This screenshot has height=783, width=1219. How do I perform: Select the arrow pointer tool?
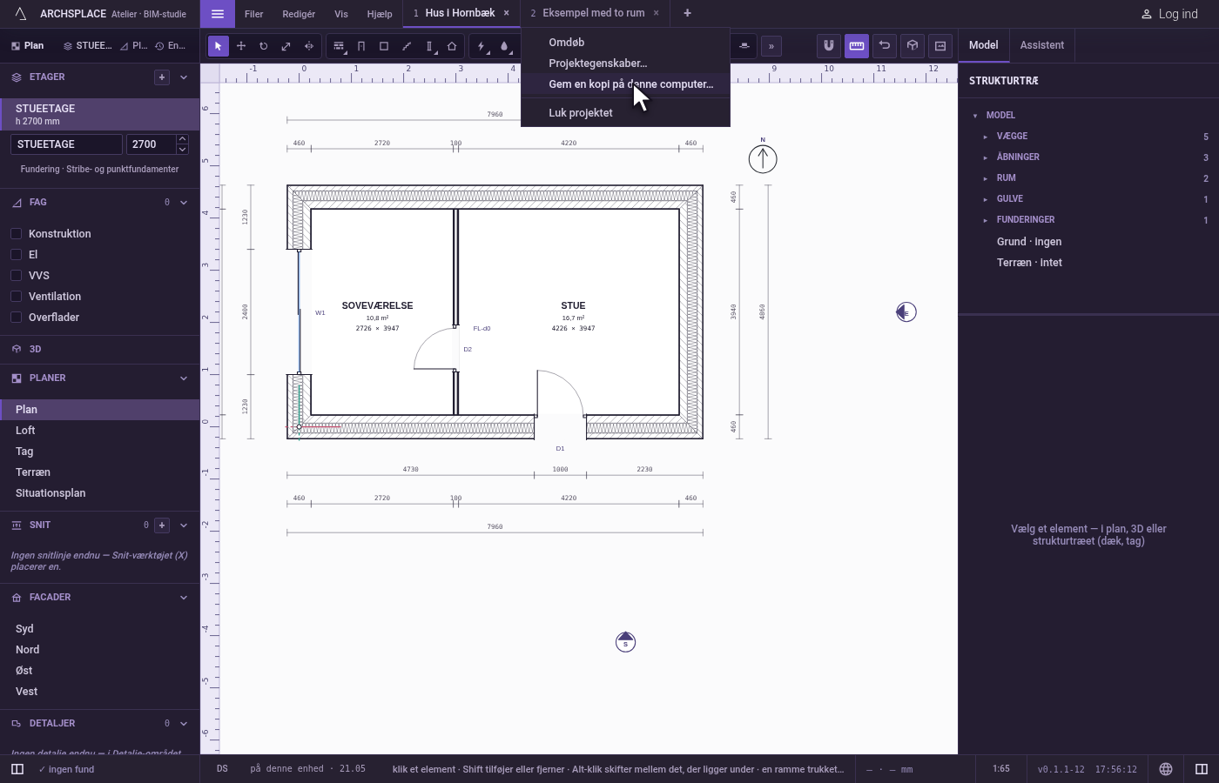coord(219,46)
